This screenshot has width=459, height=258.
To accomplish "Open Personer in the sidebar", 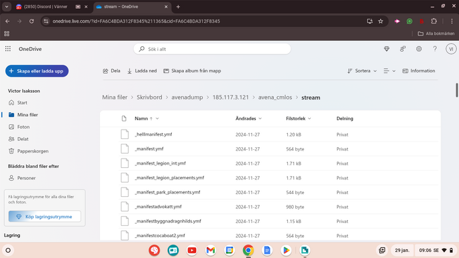I will (x=26, y=178).
